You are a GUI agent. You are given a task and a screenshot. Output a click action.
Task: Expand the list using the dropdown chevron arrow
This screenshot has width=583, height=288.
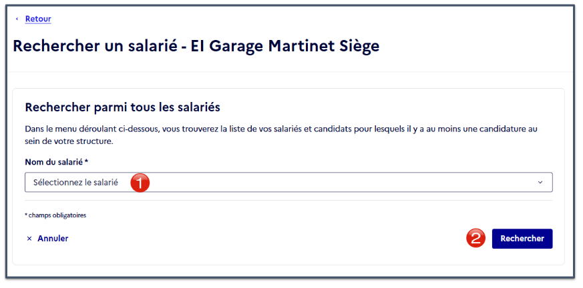click(x=540, y=182)
